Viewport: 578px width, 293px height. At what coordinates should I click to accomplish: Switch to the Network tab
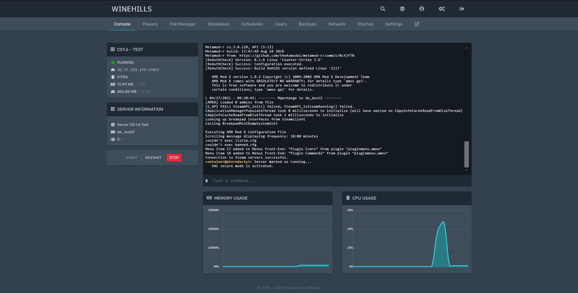click(337, 24)
